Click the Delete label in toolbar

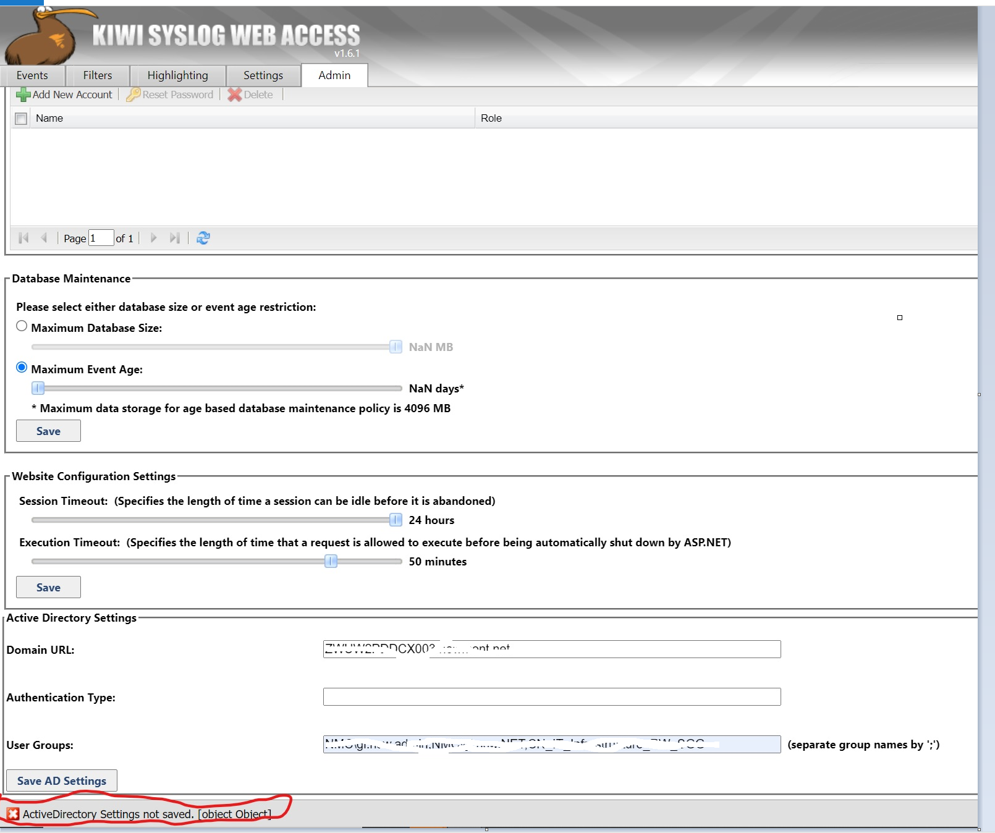(x=258, y=95)
